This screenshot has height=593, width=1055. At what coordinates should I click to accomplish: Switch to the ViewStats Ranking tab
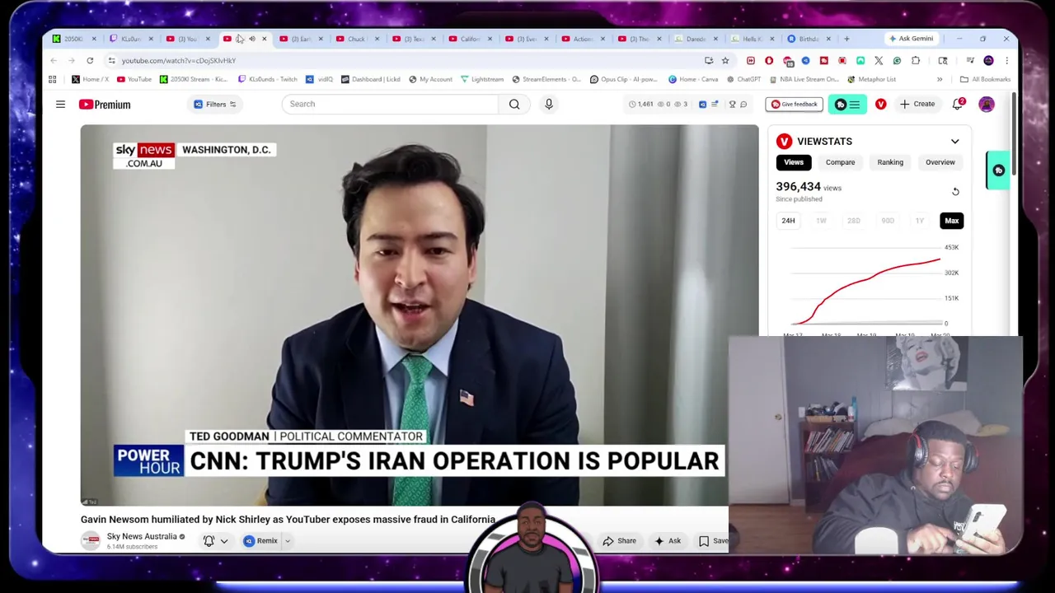click(x=890, y=162)
